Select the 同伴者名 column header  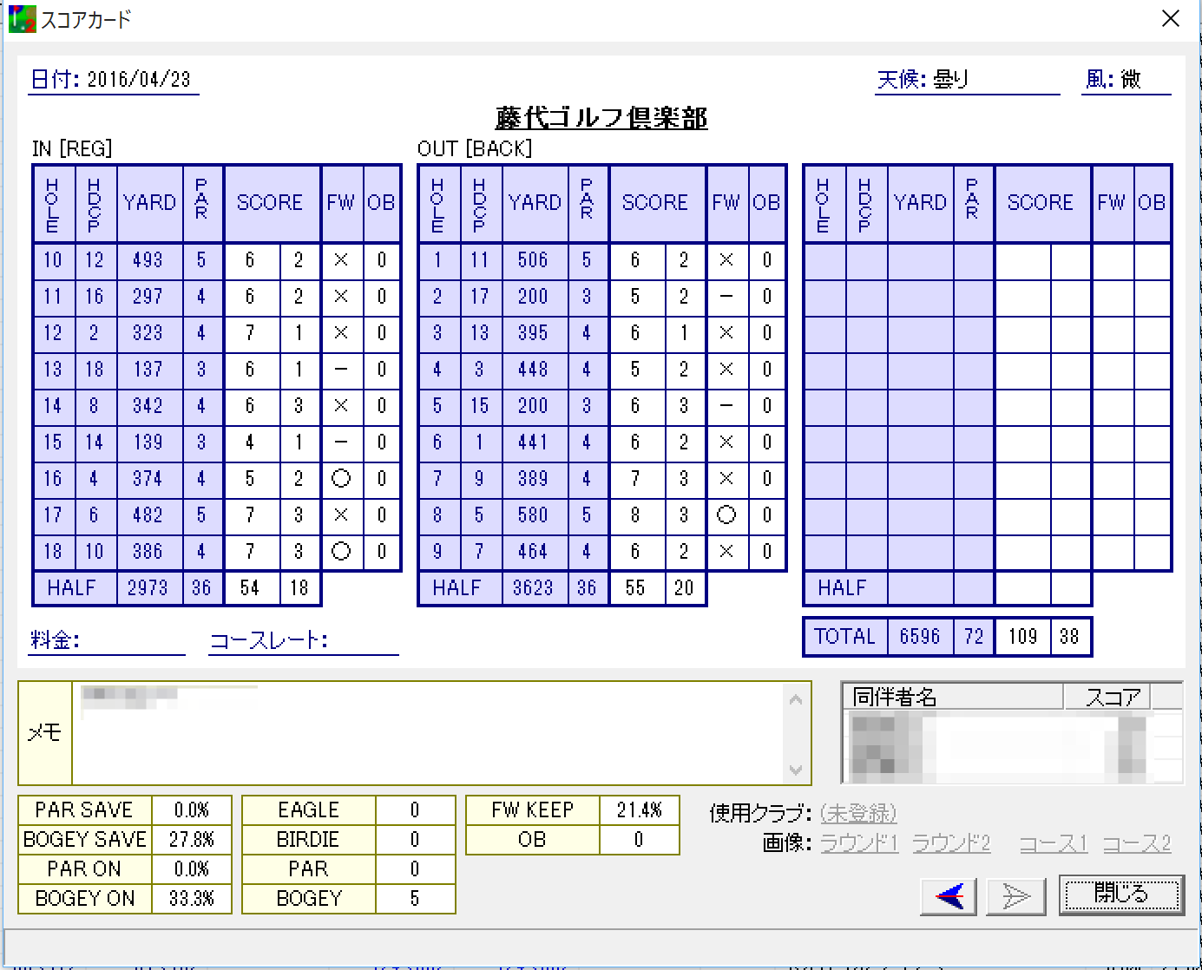coord(952,696)
